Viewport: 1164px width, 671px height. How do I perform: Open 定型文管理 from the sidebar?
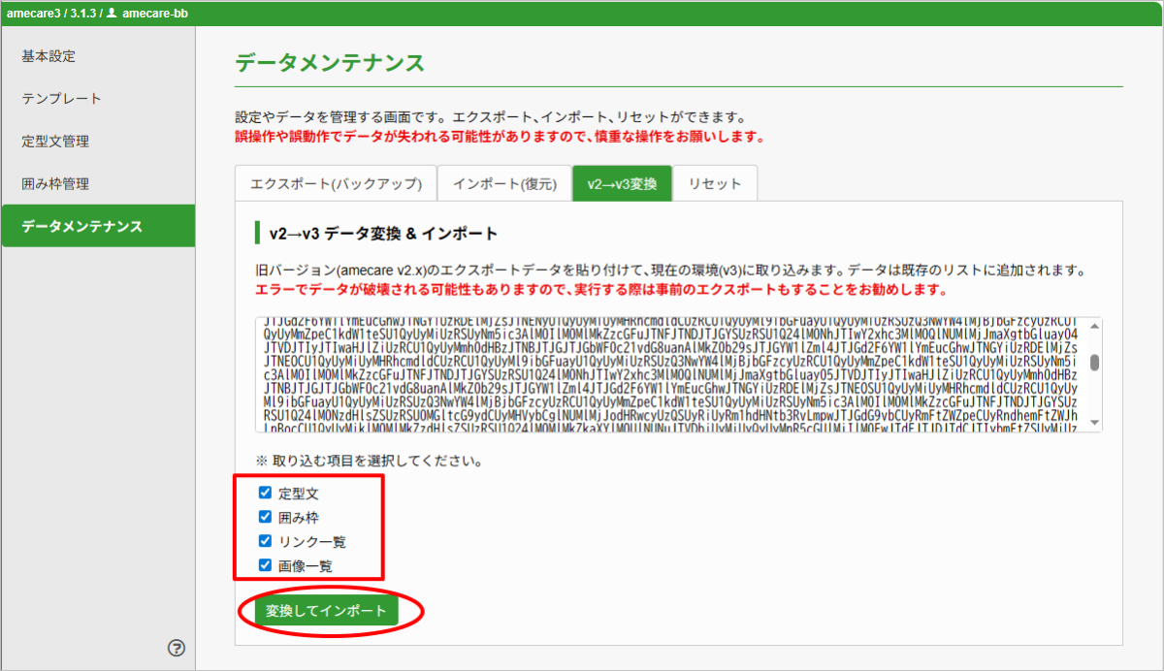click(55, 142)
